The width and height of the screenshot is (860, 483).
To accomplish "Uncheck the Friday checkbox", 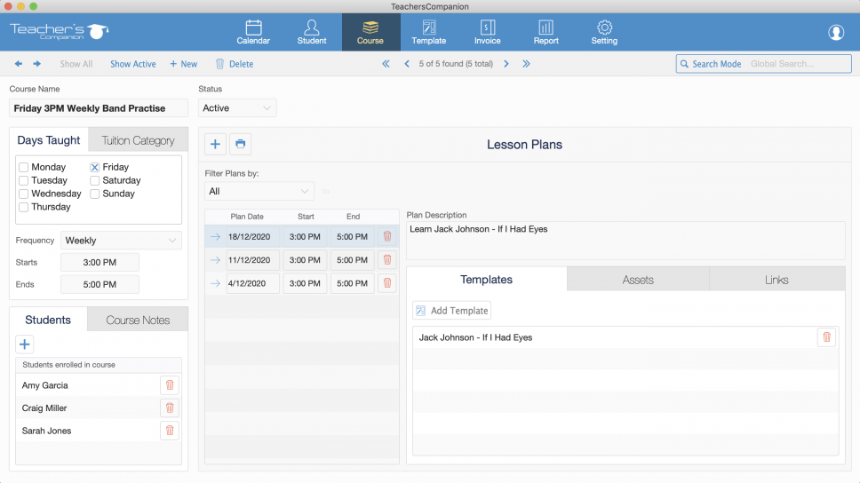I will click(95, 167).
